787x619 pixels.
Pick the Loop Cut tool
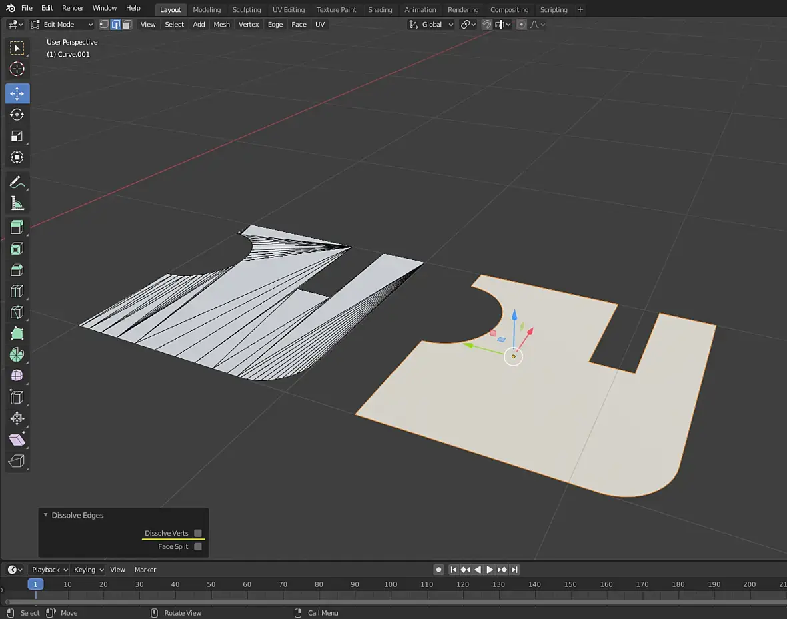tap(17, 291)
